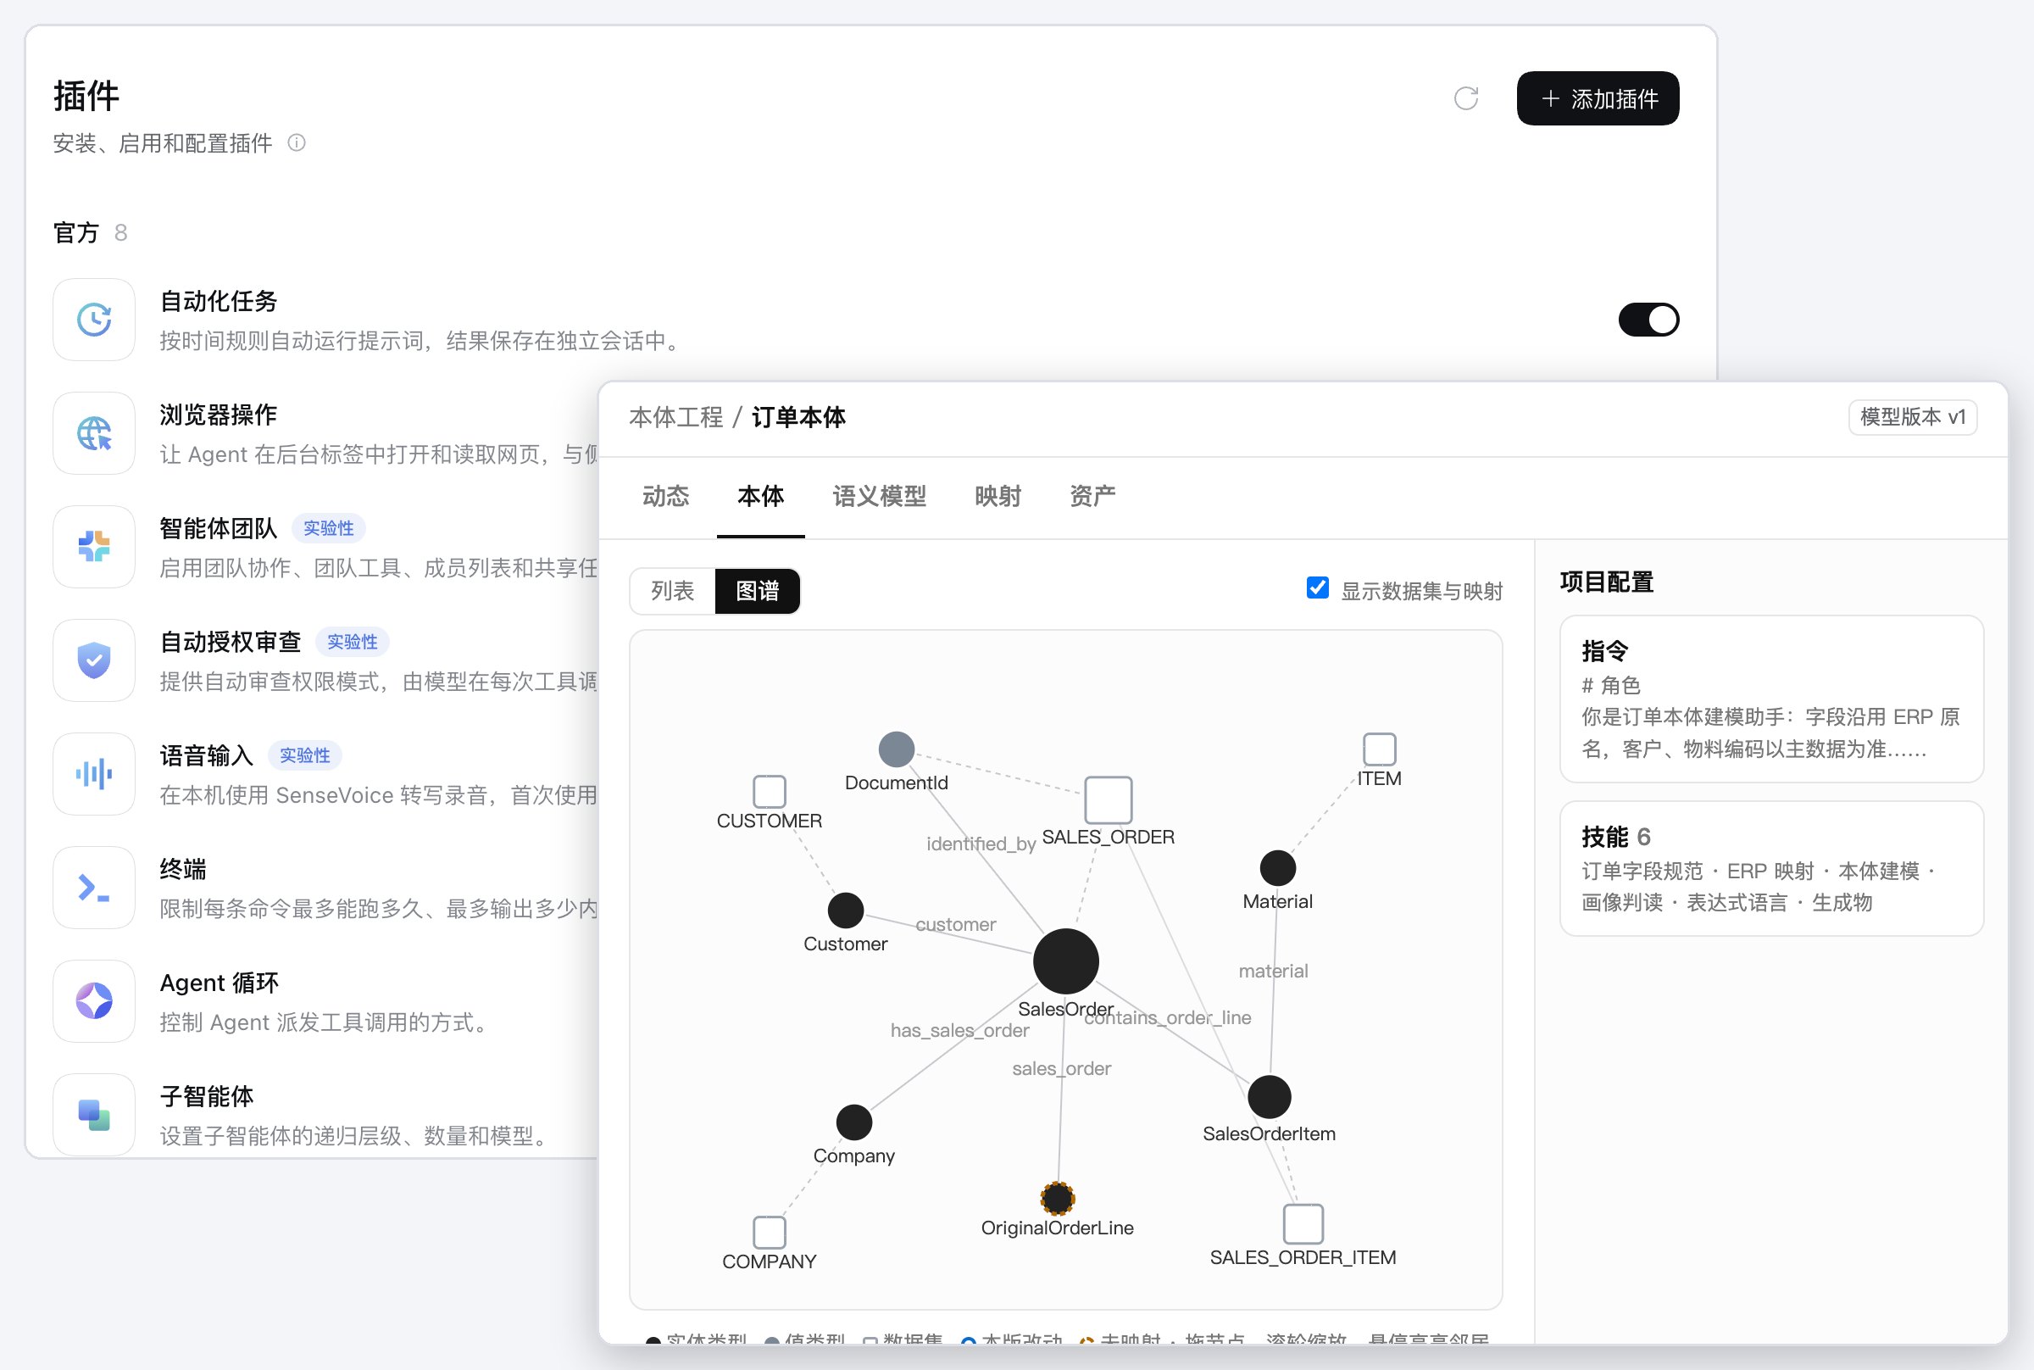
Task: Click the 订单本体 breadcrumb title
Action: [798, 417]
